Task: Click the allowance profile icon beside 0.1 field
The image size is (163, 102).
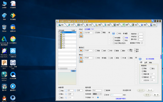Action: click(66, 91)
